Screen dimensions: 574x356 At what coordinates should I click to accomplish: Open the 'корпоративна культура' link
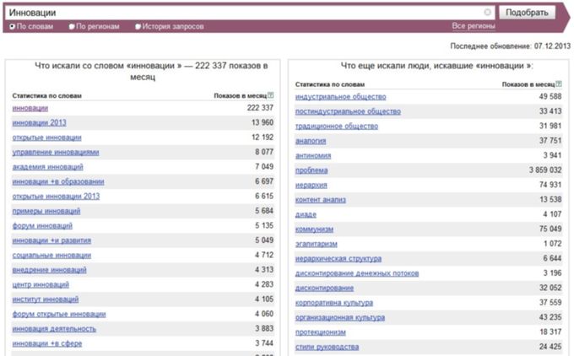334,303
